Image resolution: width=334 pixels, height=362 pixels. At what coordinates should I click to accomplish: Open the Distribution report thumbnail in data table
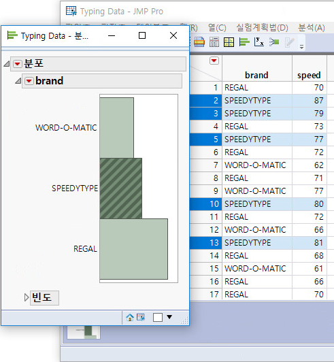pos(84,332)
